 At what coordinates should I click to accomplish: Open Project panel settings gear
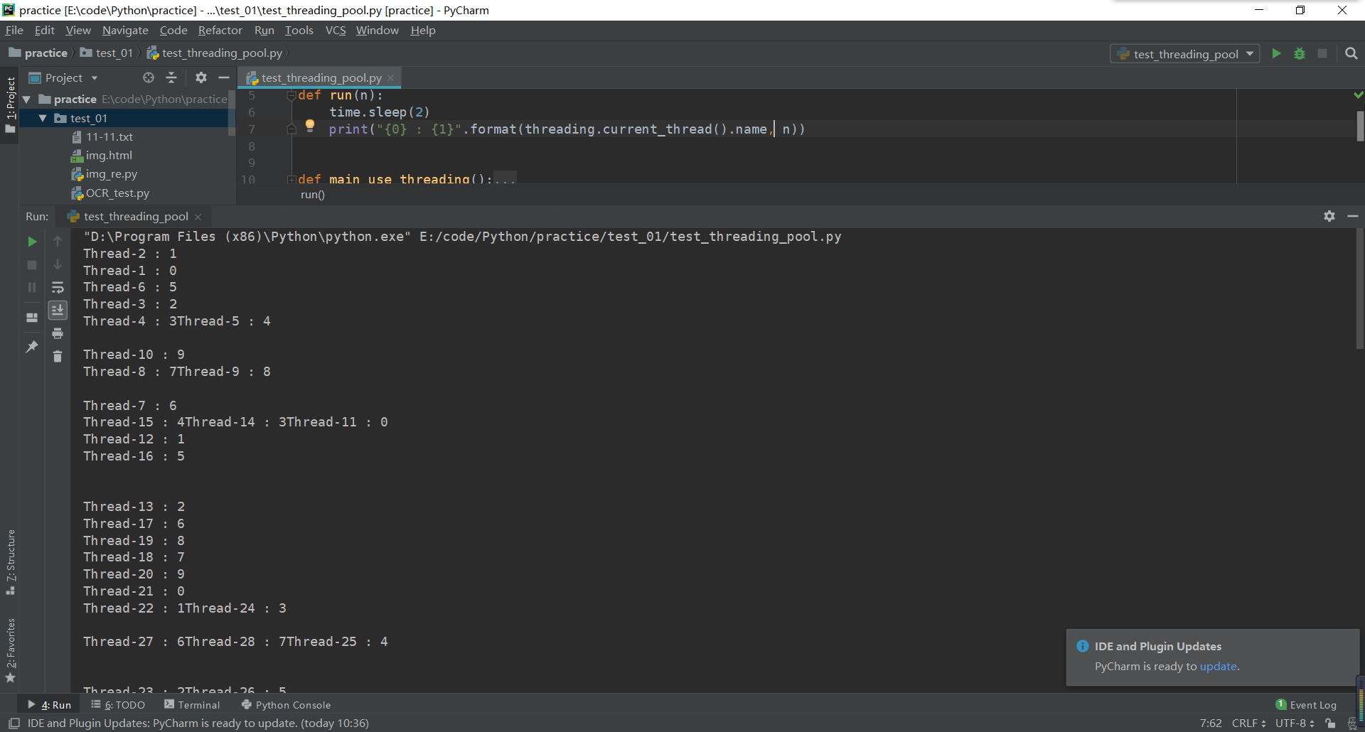(201, 77)
